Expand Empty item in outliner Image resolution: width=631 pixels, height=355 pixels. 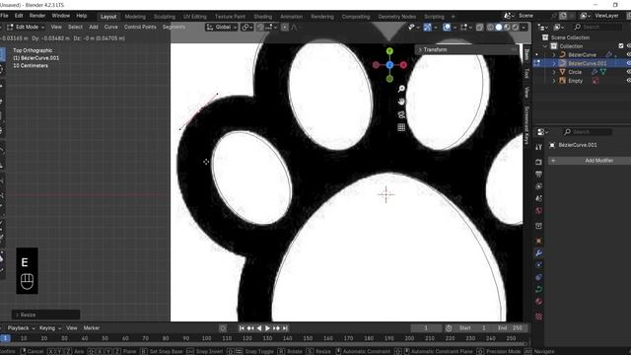(x=554, y=81)
